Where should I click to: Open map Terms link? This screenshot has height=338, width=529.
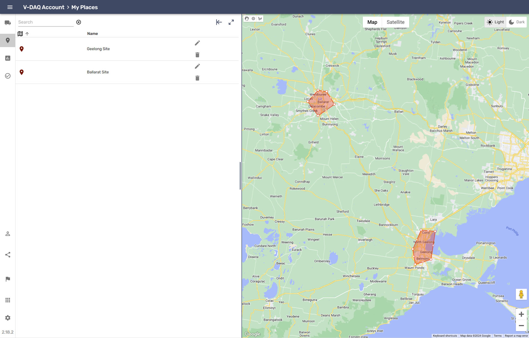click(498, 336)
